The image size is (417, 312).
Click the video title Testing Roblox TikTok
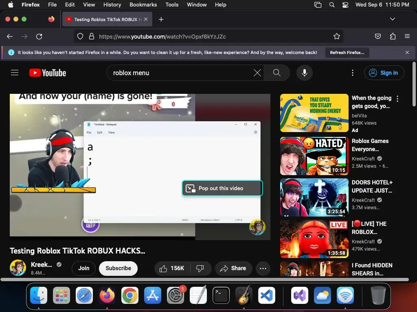(77, 251)
